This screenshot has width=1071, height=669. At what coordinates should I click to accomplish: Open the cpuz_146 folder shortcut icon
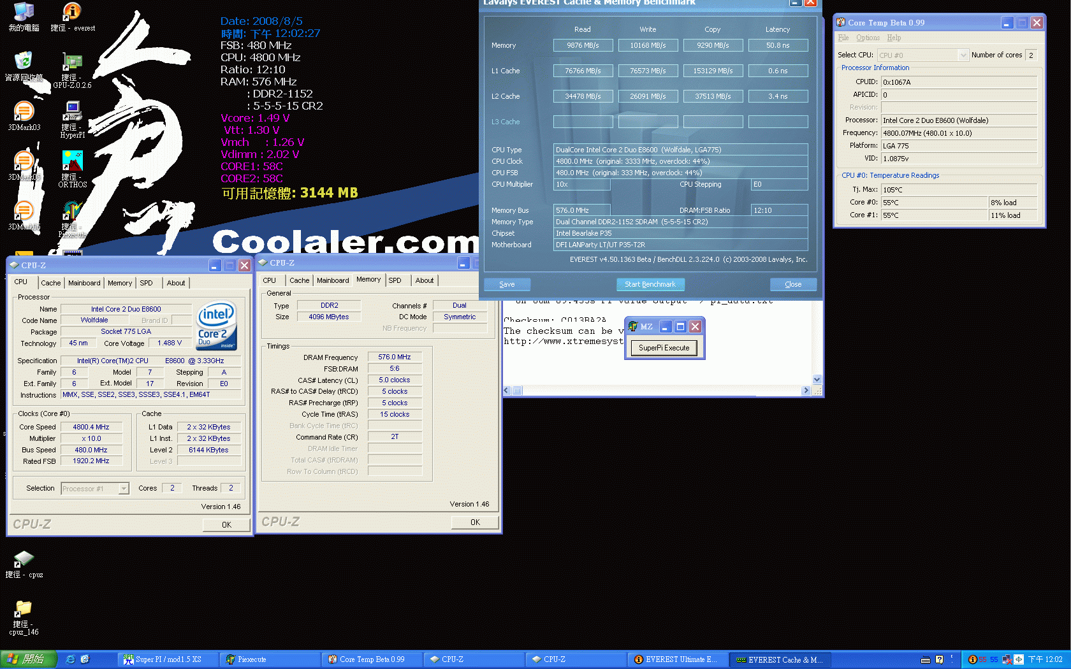click(x=24, y=617)
